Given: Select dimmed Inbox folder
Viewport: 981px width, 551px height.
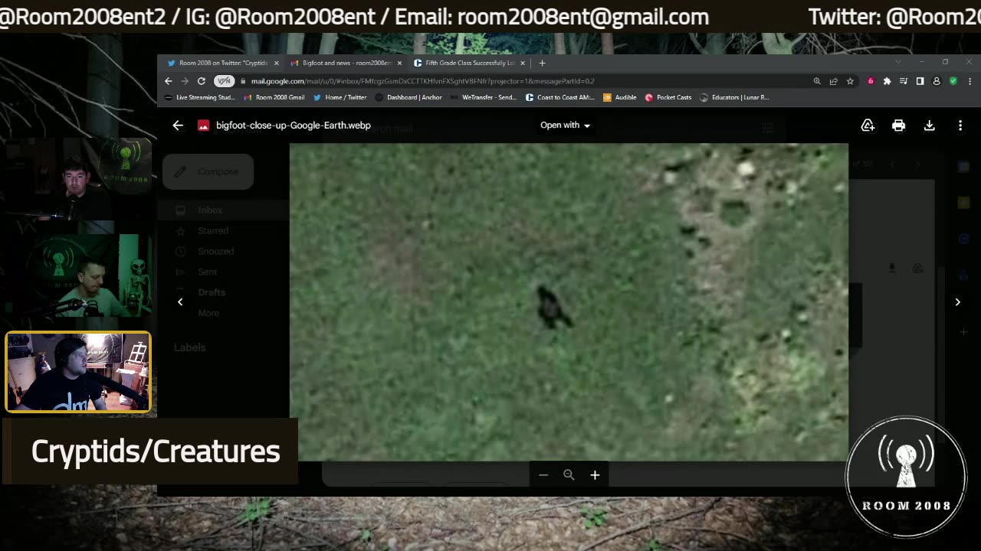Looking at the screenshot, I should click(x=210, y=210).
